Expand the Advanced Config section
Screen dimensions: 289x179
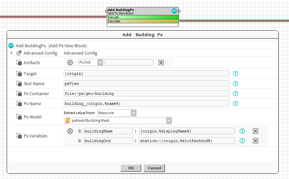[12, 53]
